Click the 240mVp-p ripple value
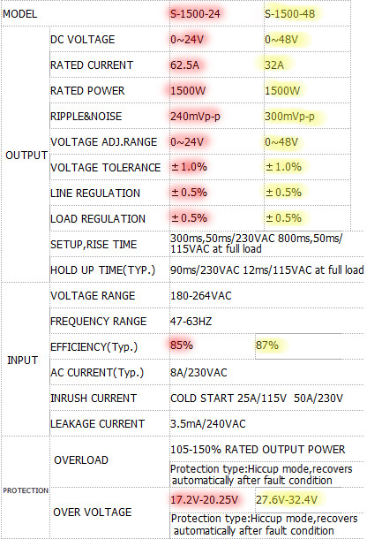367x539 pixels. pos(195,117)
